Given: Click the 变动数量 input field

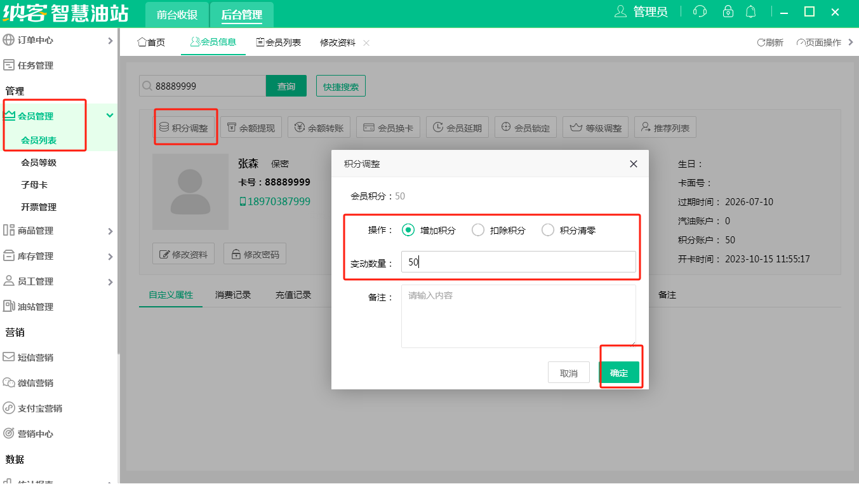Looking at the screenshot, I should pos(518,262).
